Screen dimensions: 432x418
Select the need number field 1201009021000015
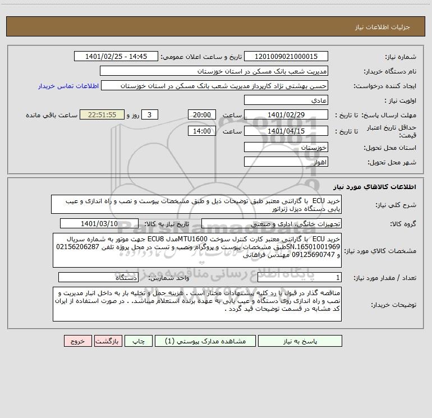click(x=286, y=56)
